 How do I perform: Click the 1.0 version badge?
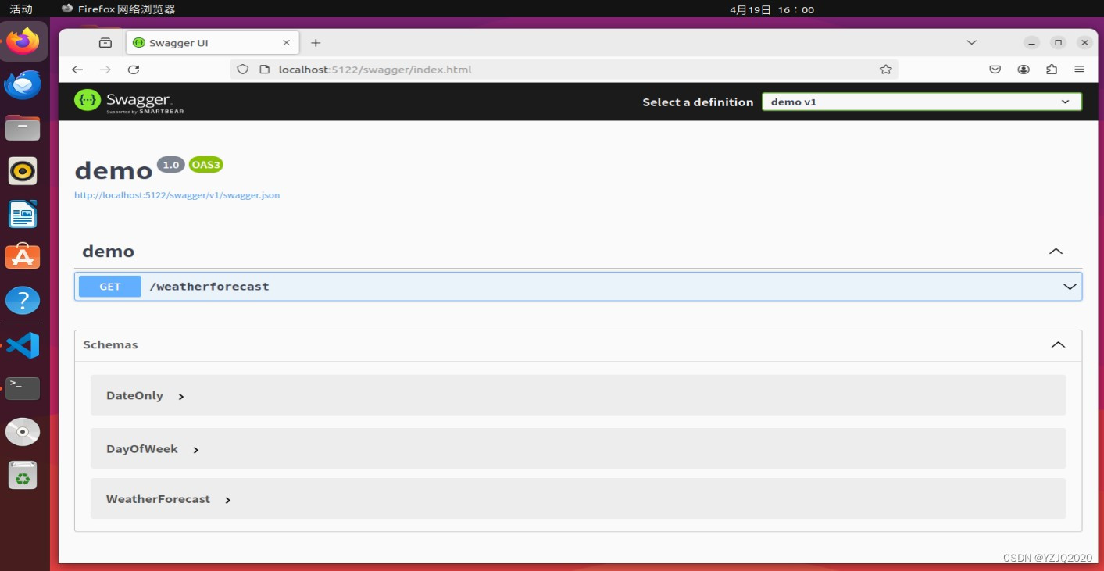(171, 165)
